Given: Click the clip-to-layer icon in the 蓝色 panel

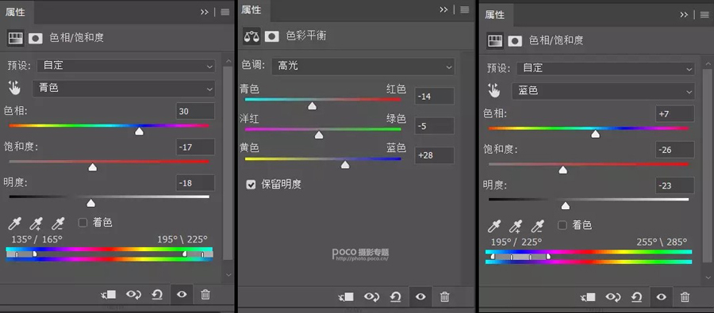Looking at the screenshot, I should (x=589, y=297).
